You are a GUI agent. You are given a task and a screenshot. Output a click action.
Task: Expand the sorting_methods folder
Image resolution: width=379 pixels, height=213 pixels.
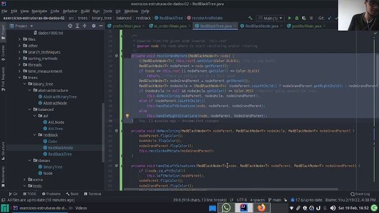(20, 59)
